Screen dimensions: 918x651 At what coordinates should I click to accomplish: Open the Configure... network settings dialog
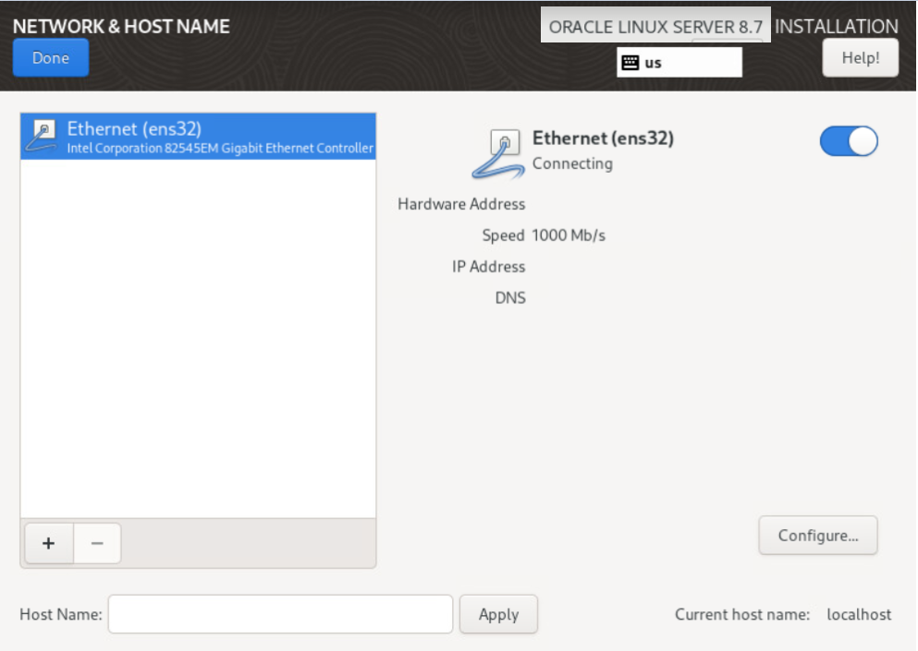tap(817, 536)
